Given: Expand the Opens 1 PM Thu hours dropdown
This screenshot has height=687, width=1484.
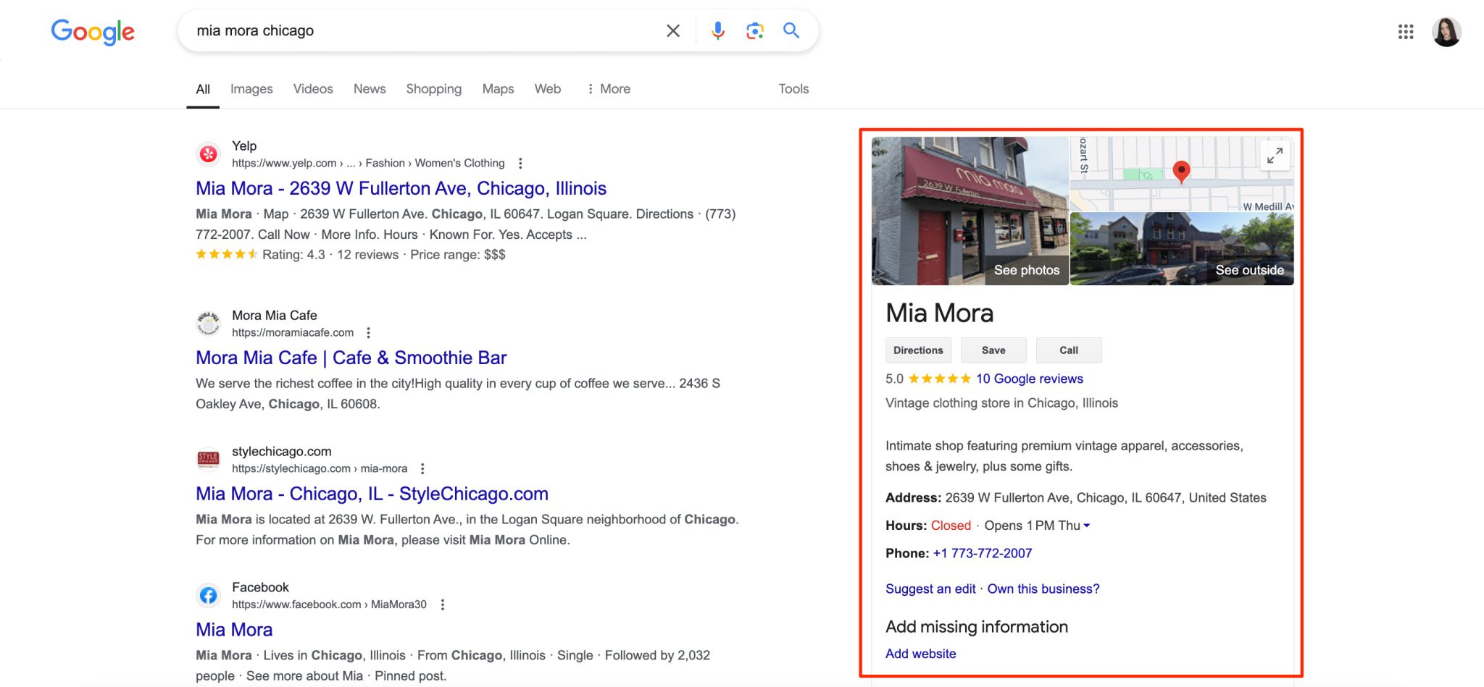Looking at the screenshot, I should [1087, 526].
